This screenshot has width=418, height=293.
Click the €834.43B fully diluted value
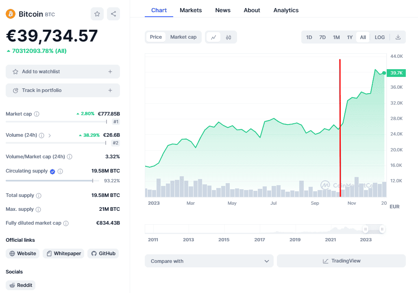click(108, 223)
